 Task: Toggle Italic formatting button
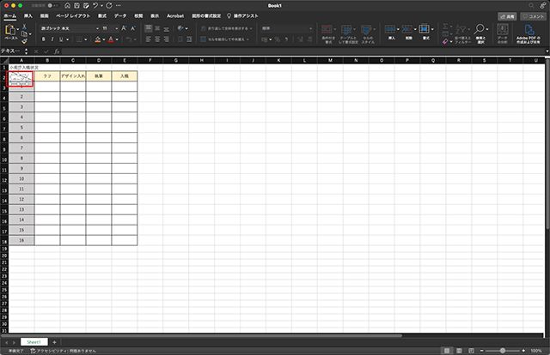coord(52,39)
